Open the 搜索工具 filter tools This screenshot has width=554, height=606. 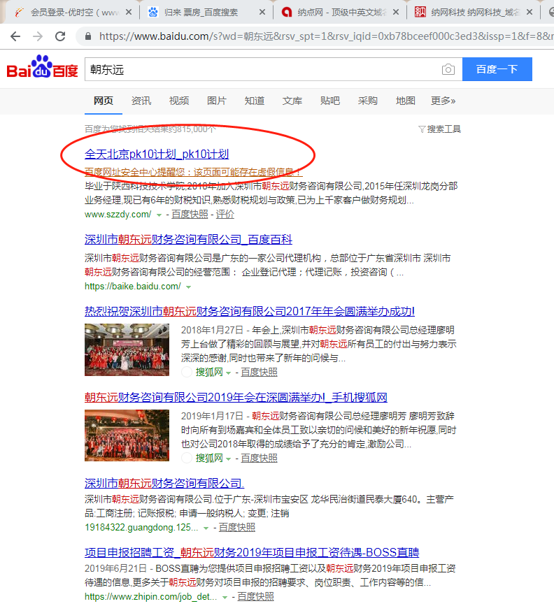click(x=439, y=129)
